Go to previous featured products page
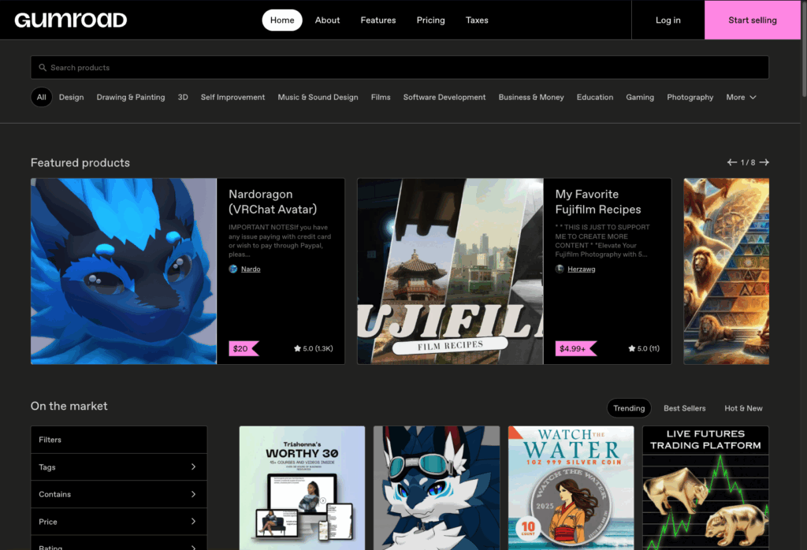This screenshot has height=550, width=807. [731, 162]
